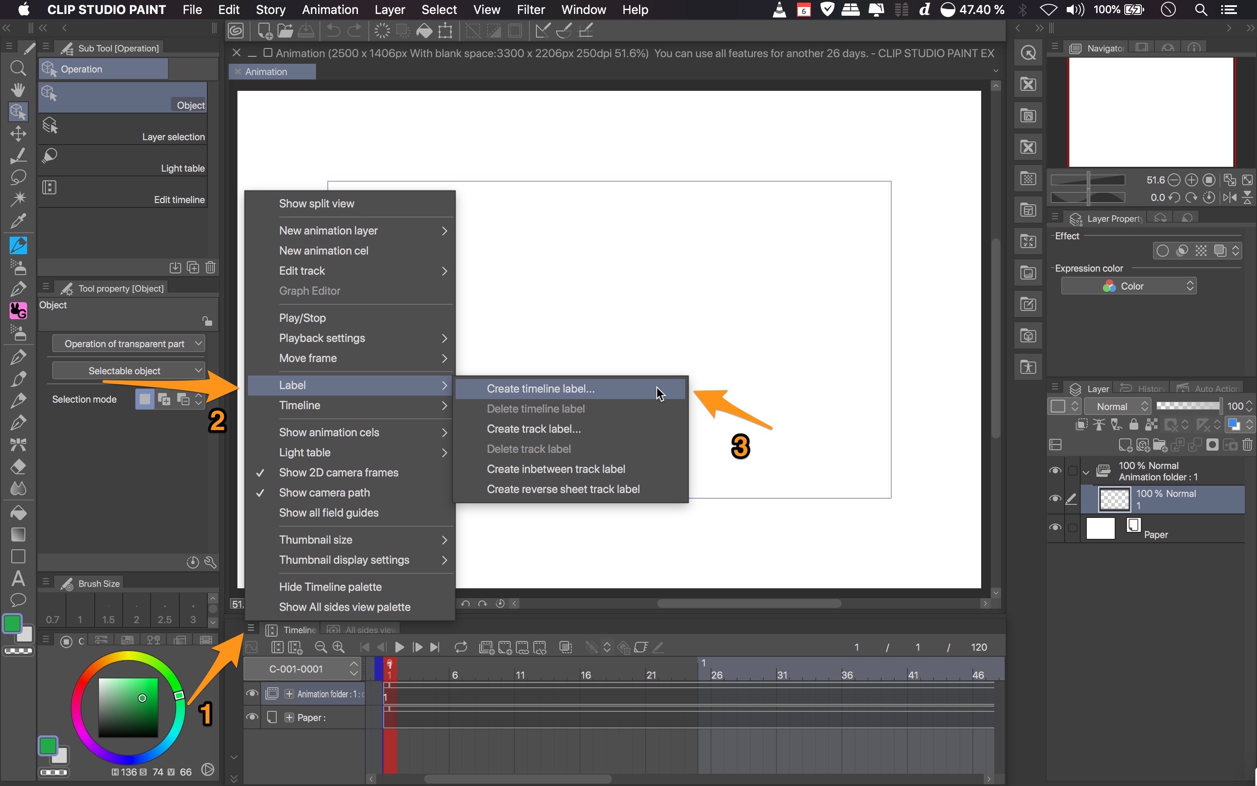
Task: Toggle loop playback in timeline toolbar
Action: 460,647
